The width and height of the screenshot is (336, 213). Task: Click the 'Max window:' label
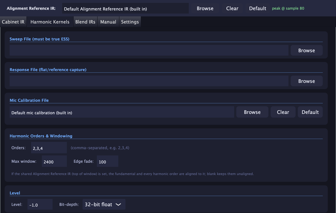coord(24,161)
